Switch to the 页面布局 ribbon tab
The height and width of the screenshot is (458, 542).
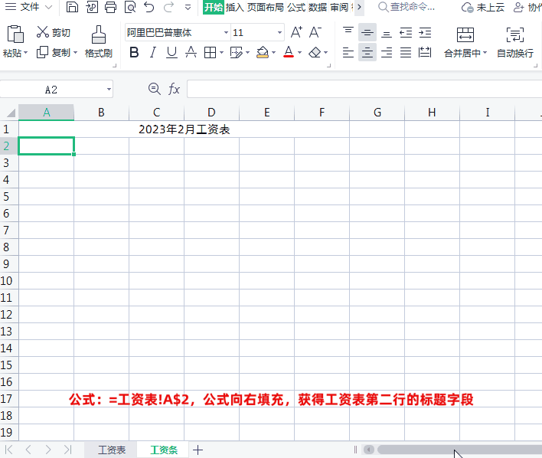tap(265, 7)
